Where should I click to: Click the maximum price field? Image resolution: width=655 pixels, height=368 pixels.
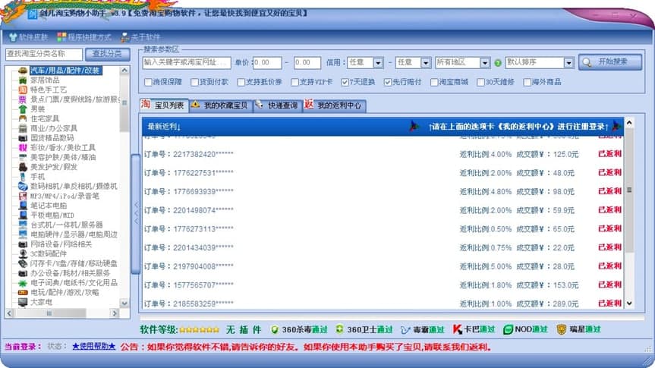[307, 63]
